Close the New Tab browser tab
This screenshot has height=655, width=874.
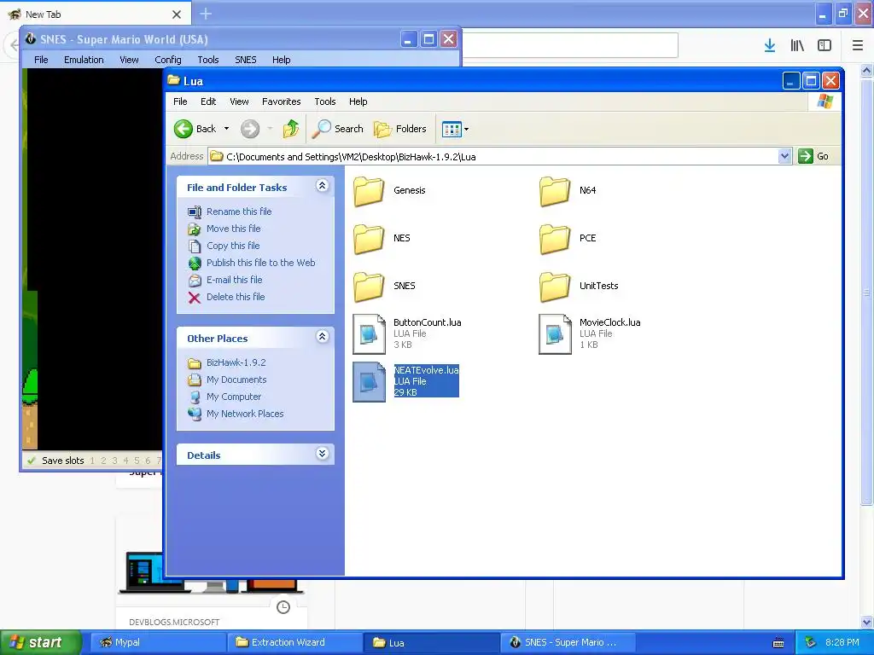177,14
